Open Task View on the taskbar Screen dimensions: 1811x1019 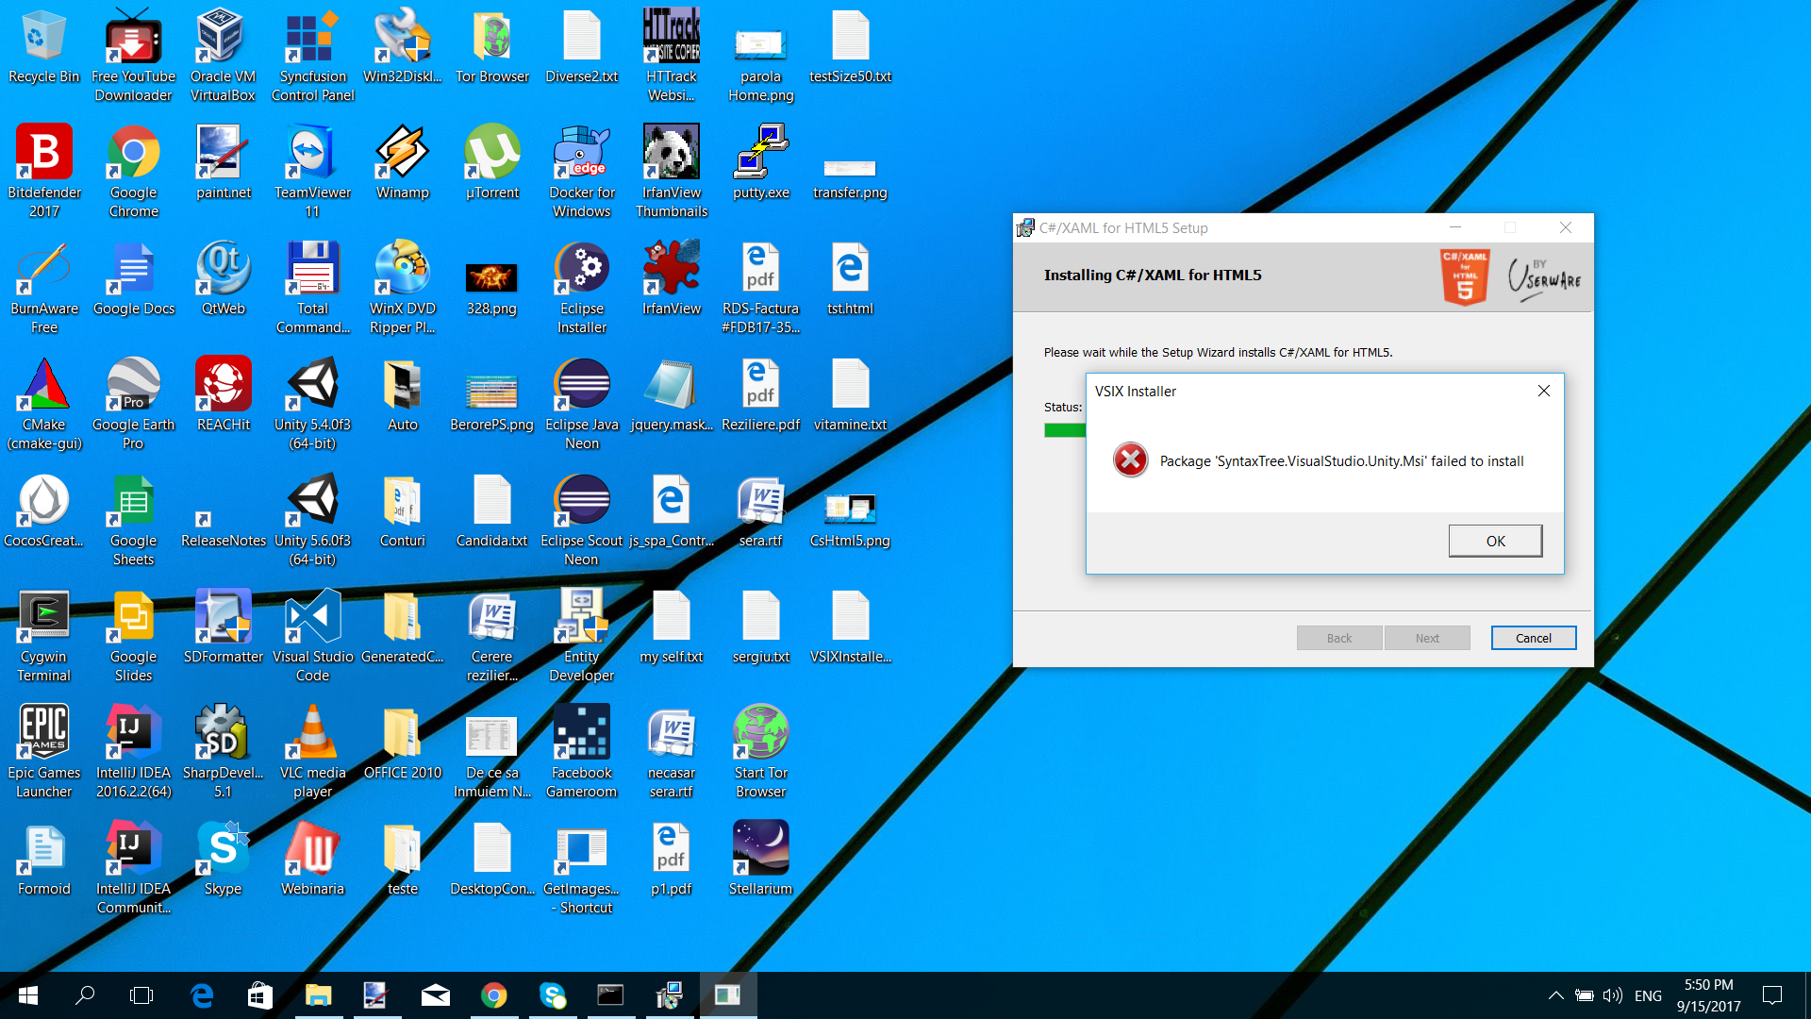point(141,995)
